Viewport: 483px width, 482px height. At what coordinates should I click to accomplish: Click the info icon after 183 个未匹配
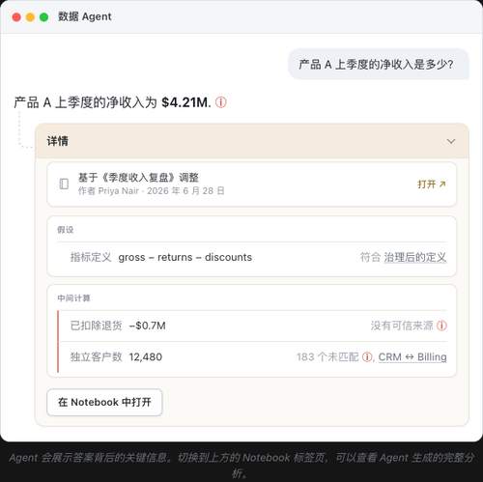click(x=367, y=356)
